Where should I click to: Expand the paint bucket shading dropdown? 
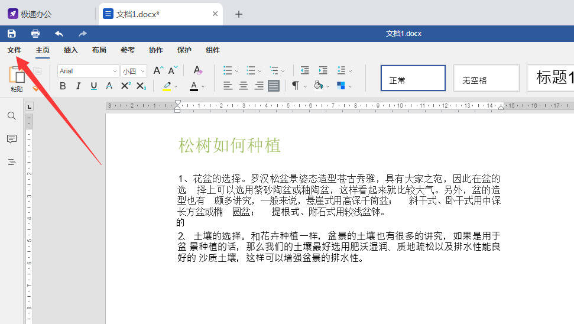pos(327,87)
